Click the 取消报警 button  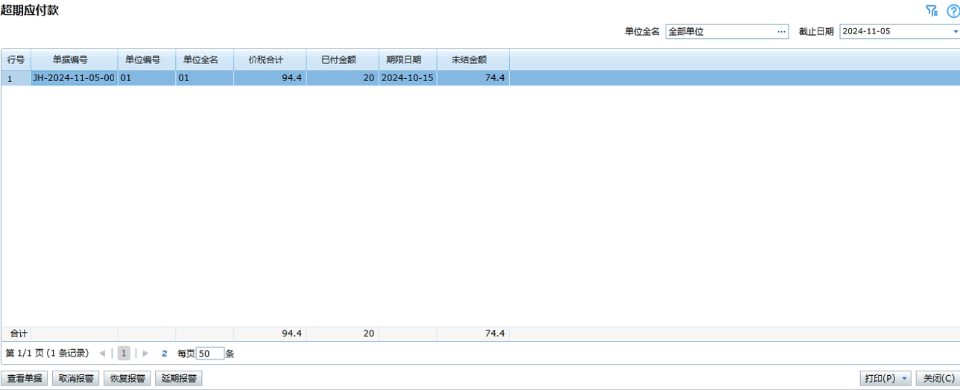coord(76,379)
